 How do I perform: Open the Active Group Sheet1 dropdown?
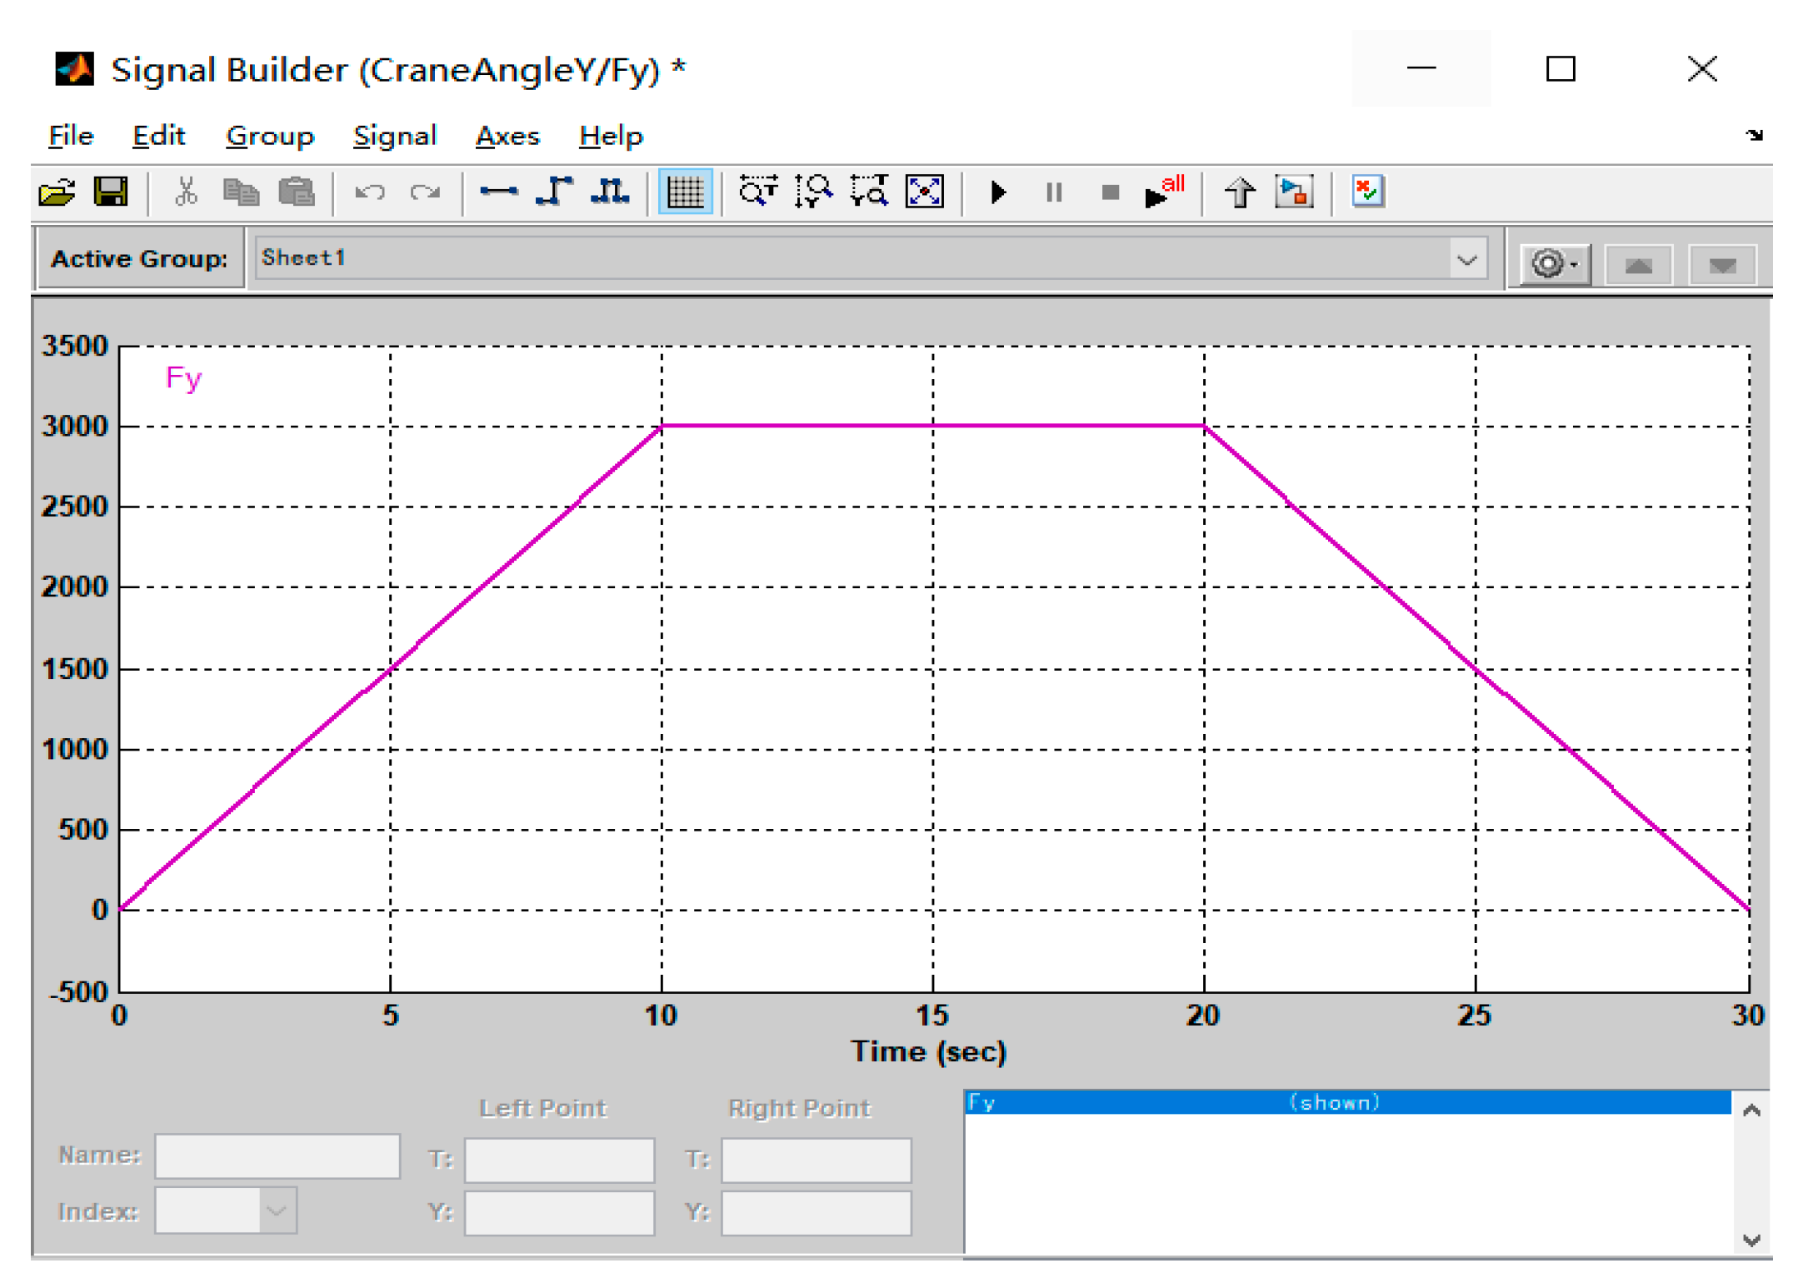tap(1466, 259)
